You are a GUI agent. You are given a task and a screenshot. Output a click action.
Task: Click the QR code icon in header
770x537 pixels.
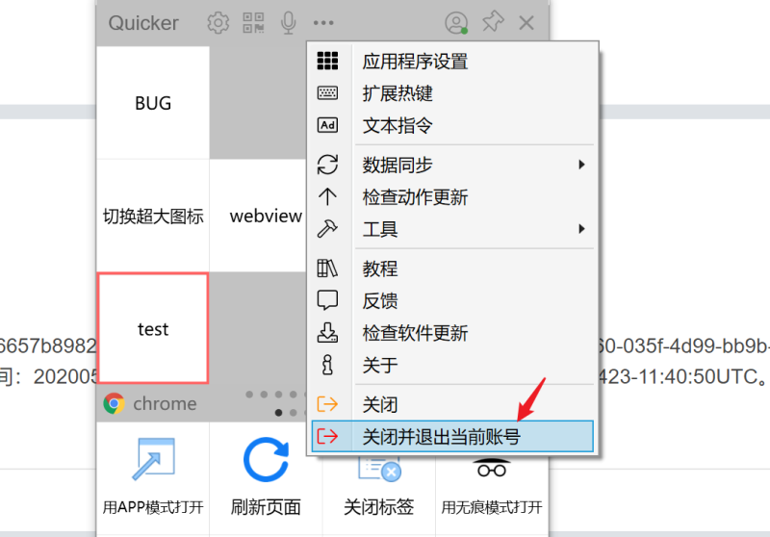point(253,23)
